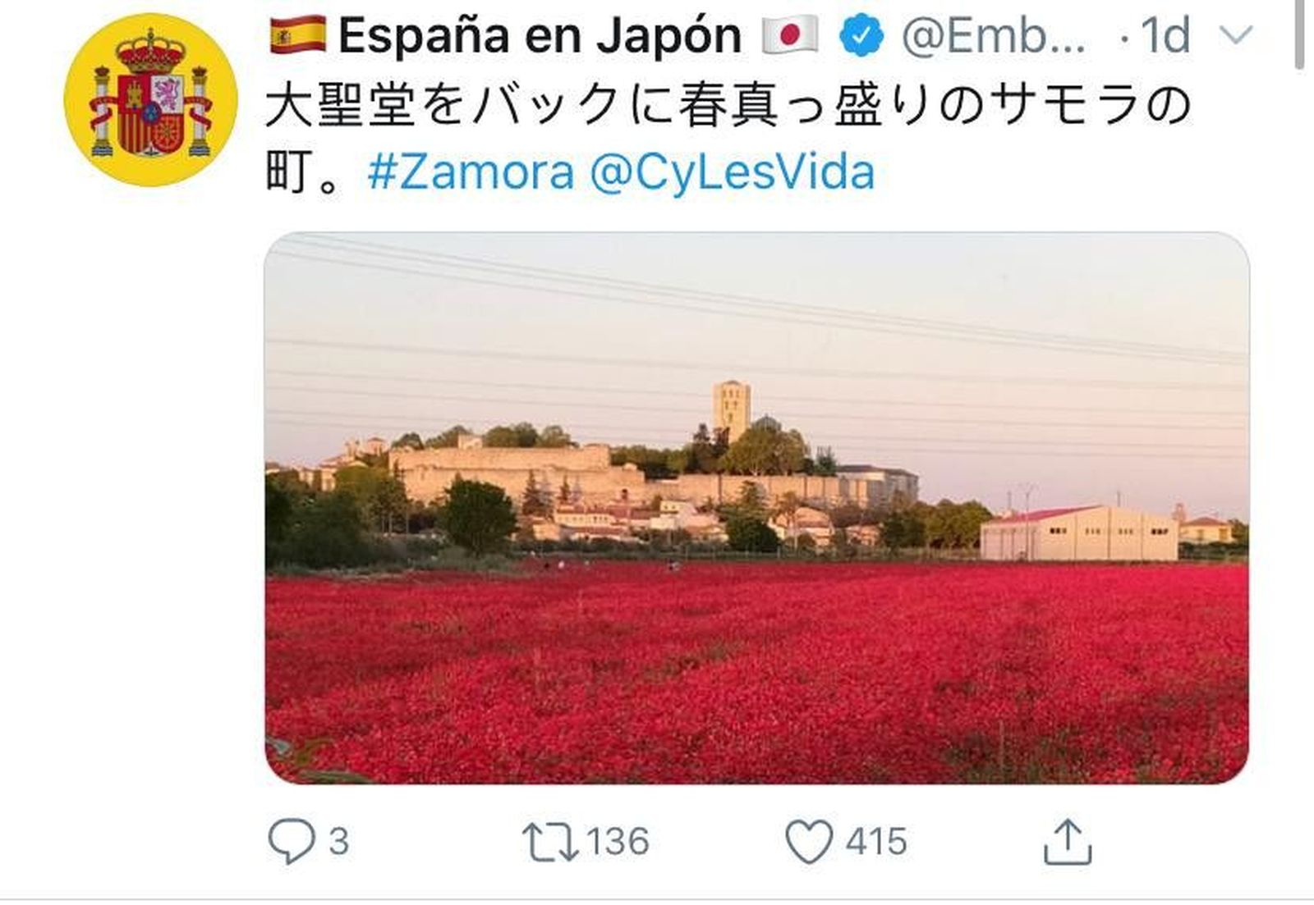Screen dimensions: 1314x905
Task: Click the Japanese flag emoji
Action: coord(789,36)
